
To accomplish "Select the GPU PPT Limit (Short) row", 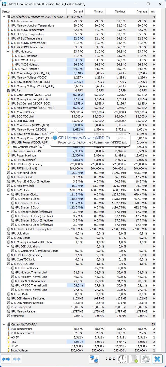I will [79, 168].
